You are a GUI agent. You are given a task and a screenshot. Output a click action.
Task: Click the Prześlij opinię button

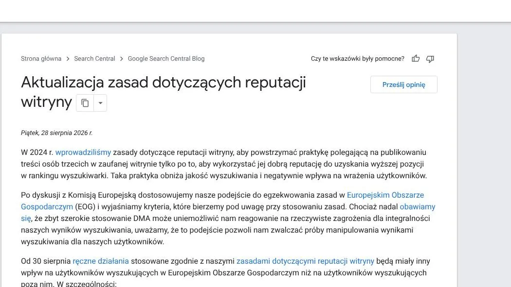point(404,84)
